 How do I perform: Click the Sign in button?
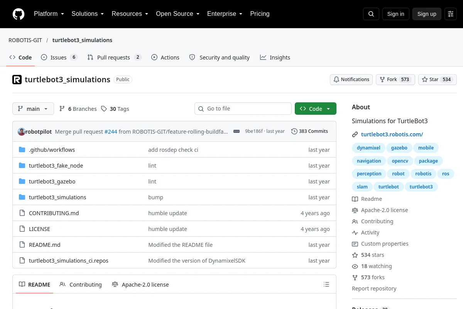point(395,14)
